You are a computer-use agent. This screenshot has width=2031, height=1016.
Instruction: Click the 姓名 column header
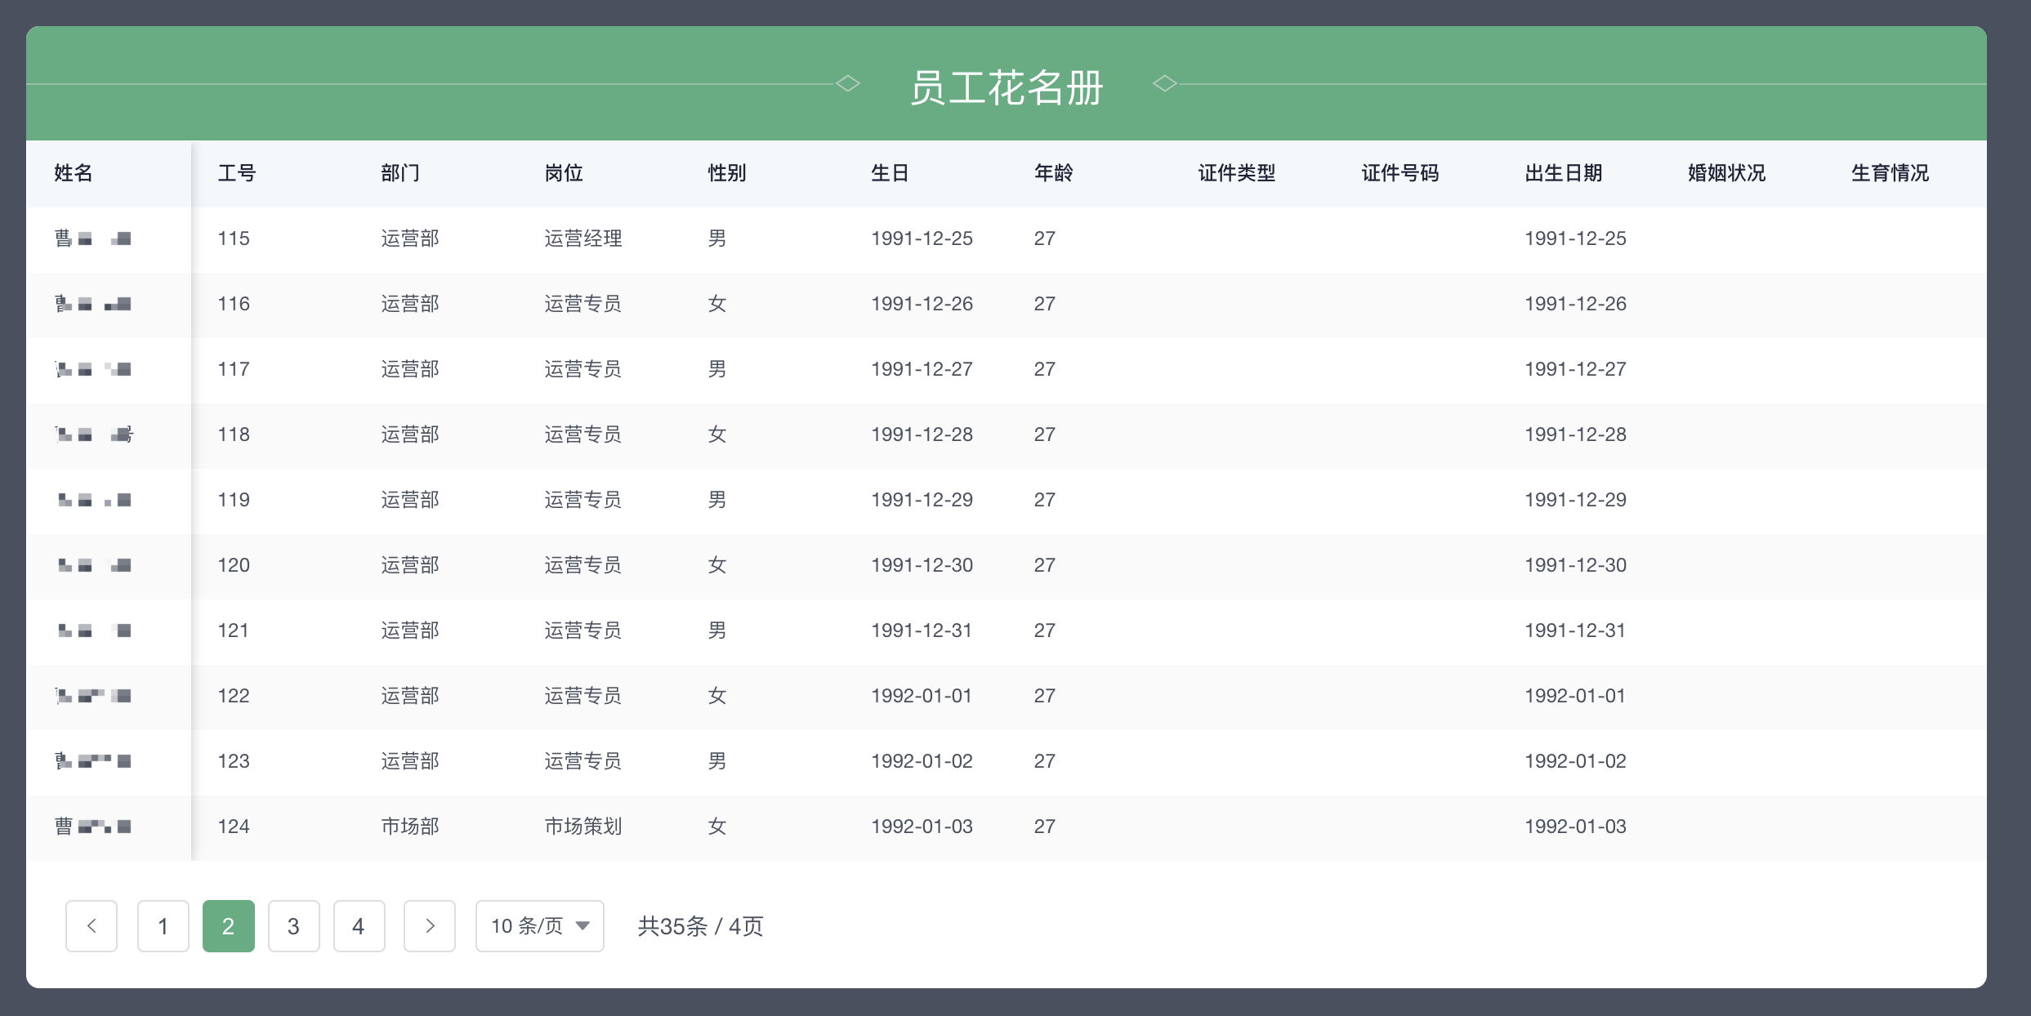coord(74,173)
